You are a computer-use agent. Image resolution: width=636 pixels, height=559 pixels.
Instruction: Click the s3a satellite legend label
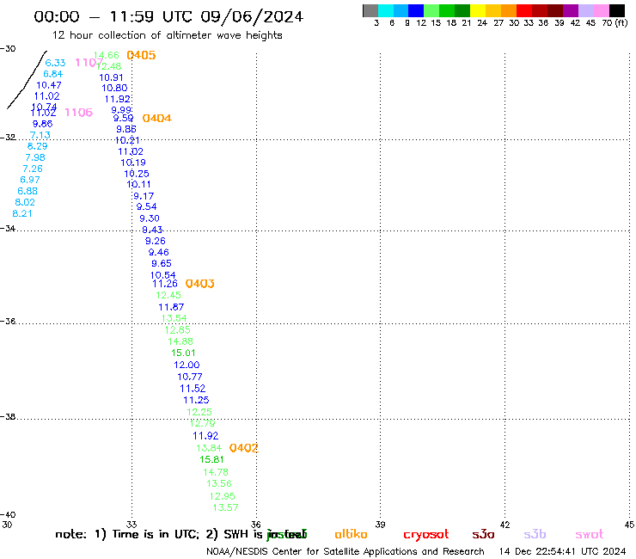point(483,534)
